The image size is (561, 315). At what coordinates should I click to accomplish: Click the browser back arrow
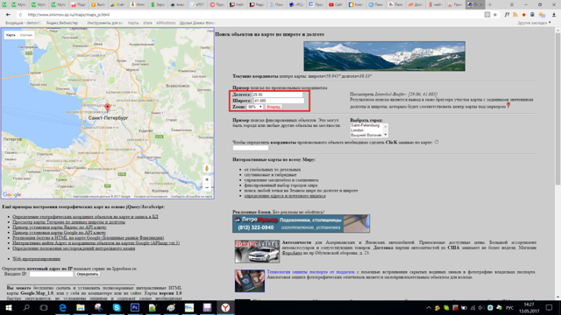(x=8, y=15)
